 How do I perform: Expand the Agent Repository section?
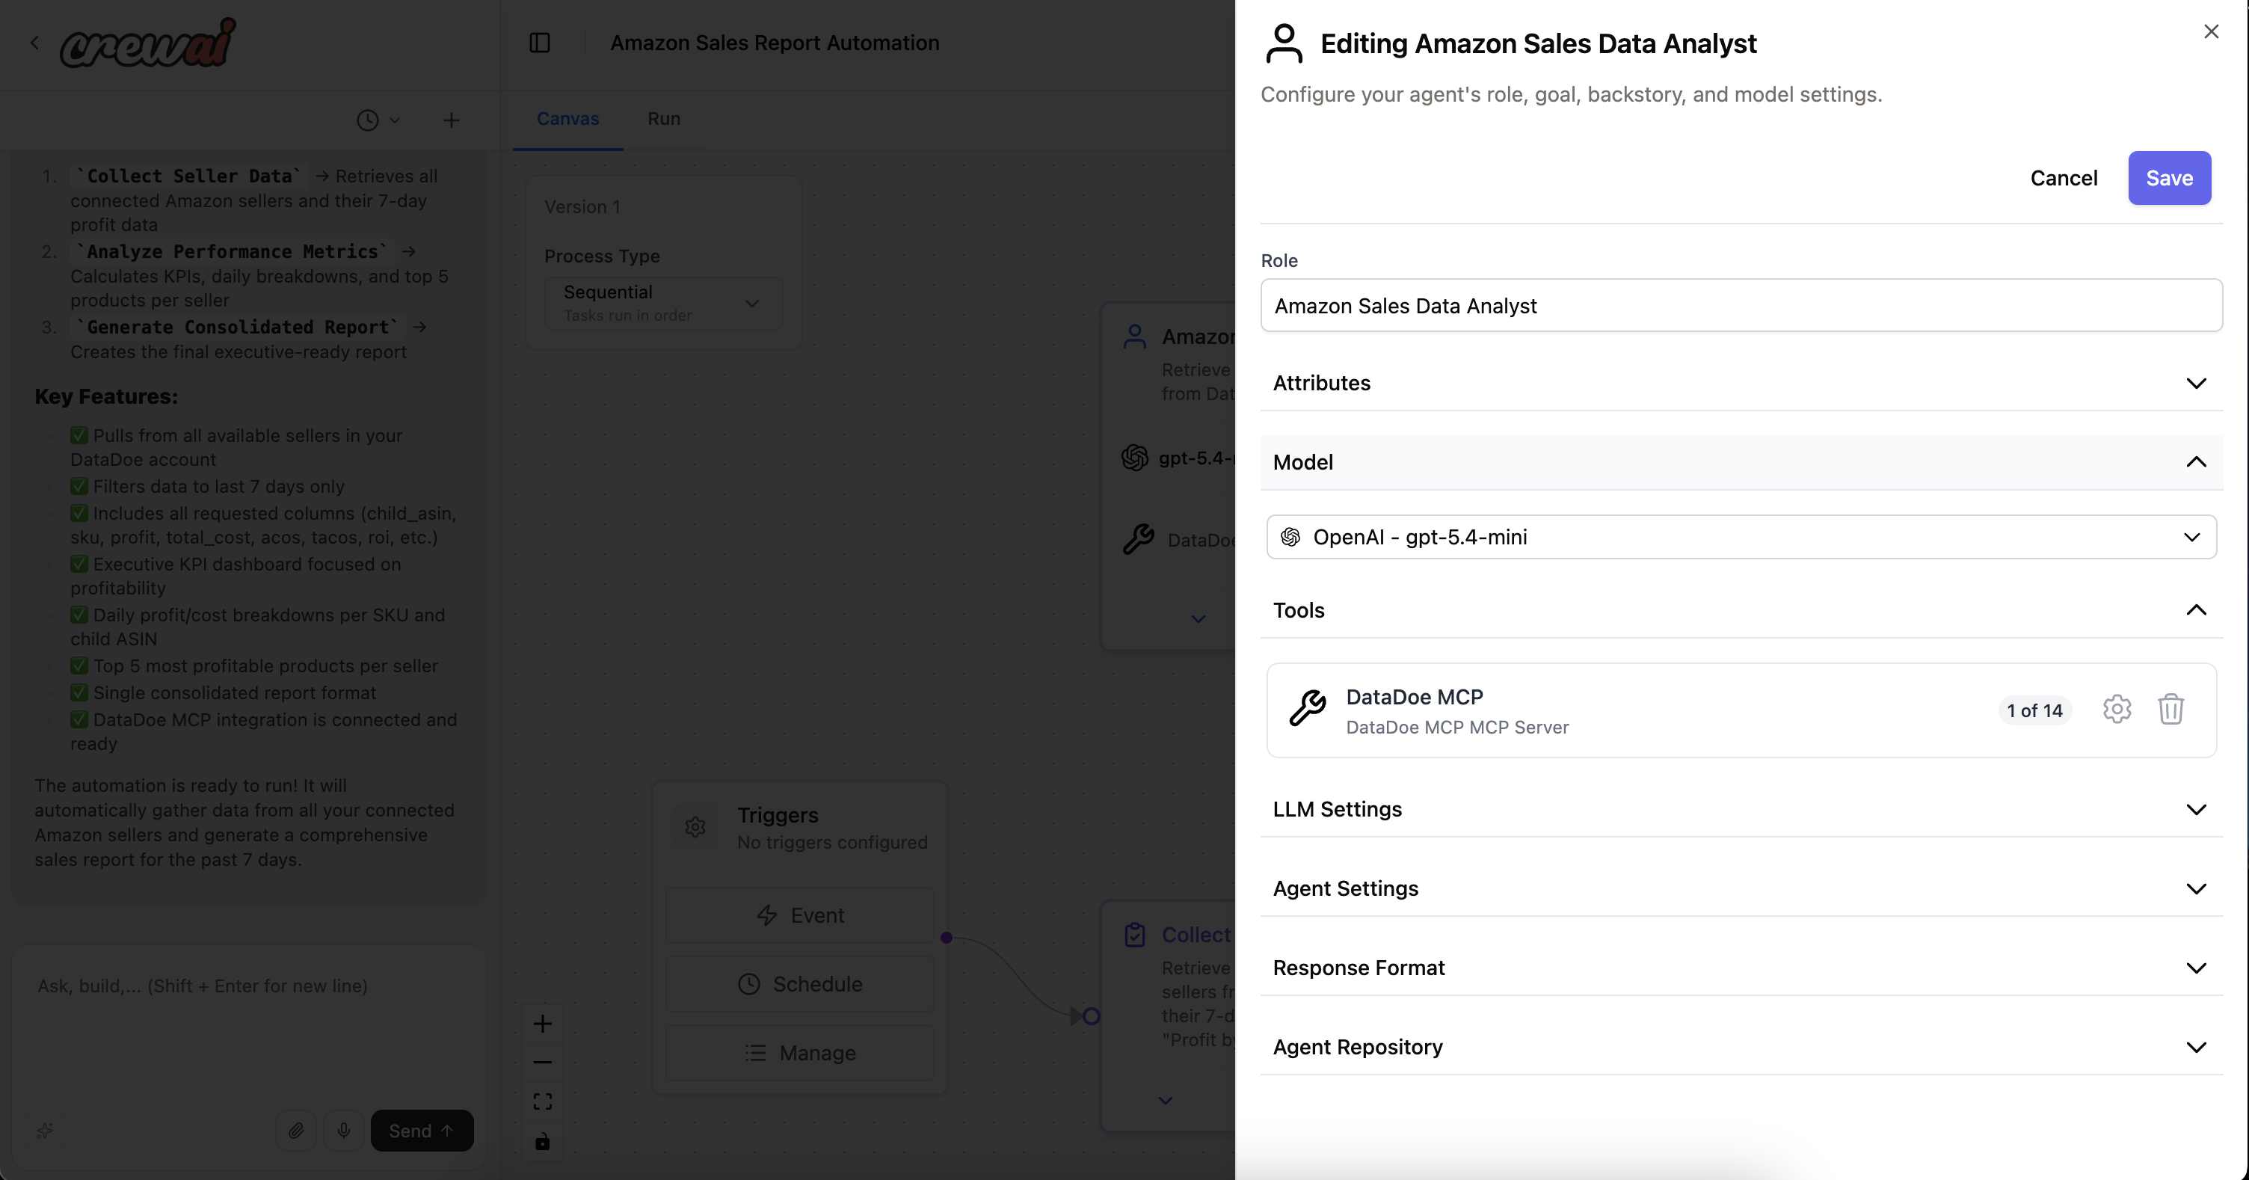pyautogui.click(x=1741, y=1047)
